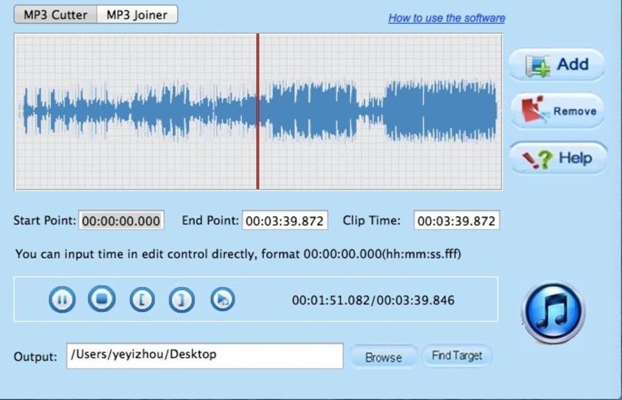Edit the Start Point time field

(x=121, y=220)
